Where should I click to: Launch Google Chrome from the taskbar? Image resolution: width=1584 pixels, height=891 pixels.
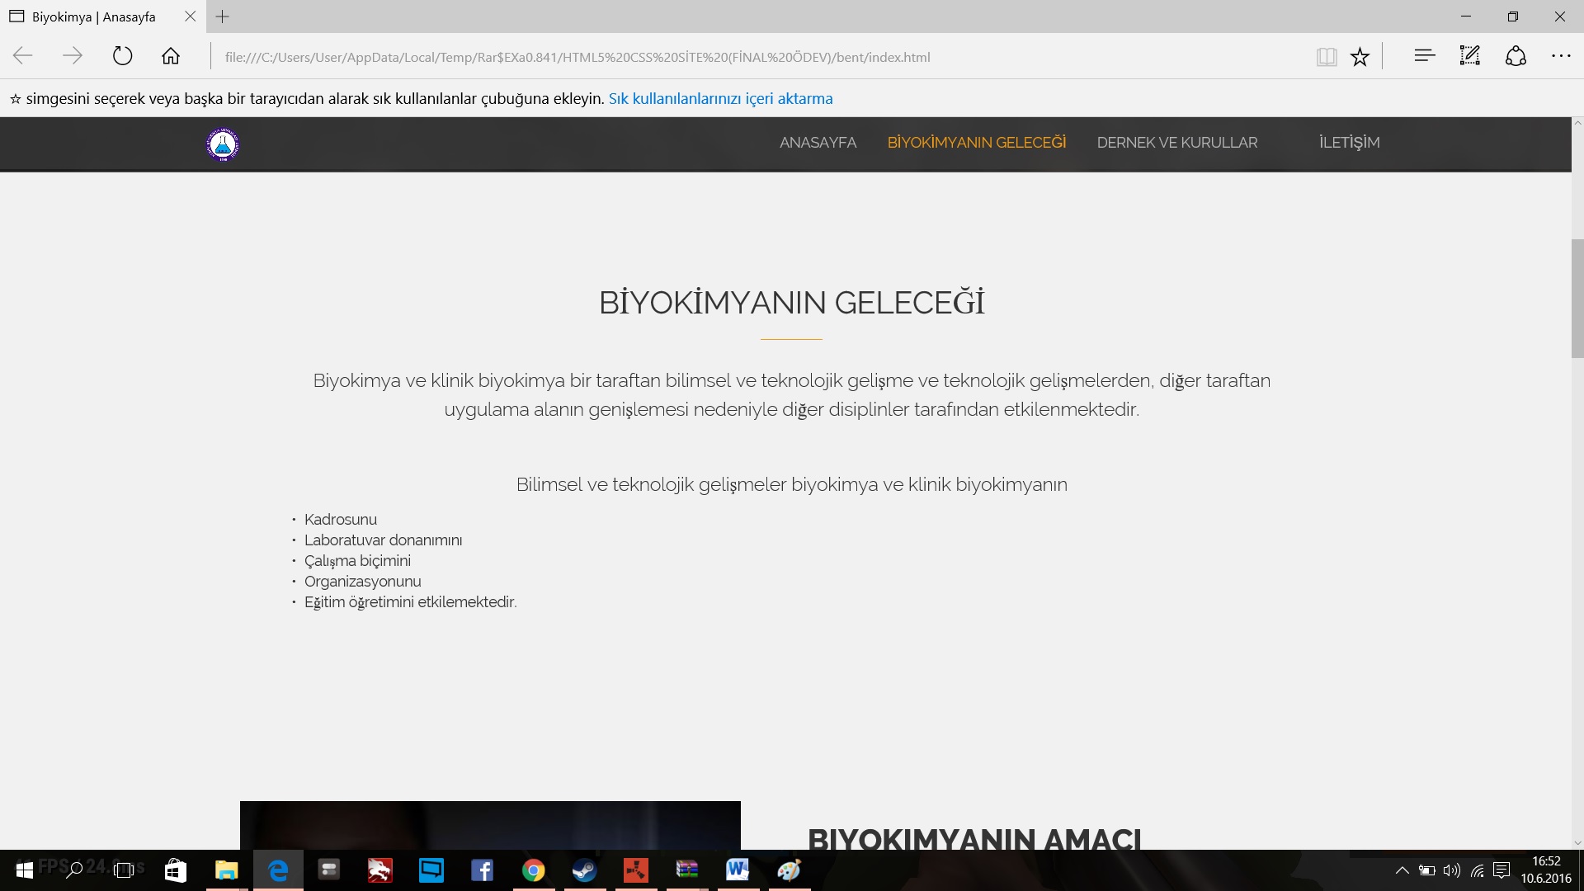tap(534, 870)
